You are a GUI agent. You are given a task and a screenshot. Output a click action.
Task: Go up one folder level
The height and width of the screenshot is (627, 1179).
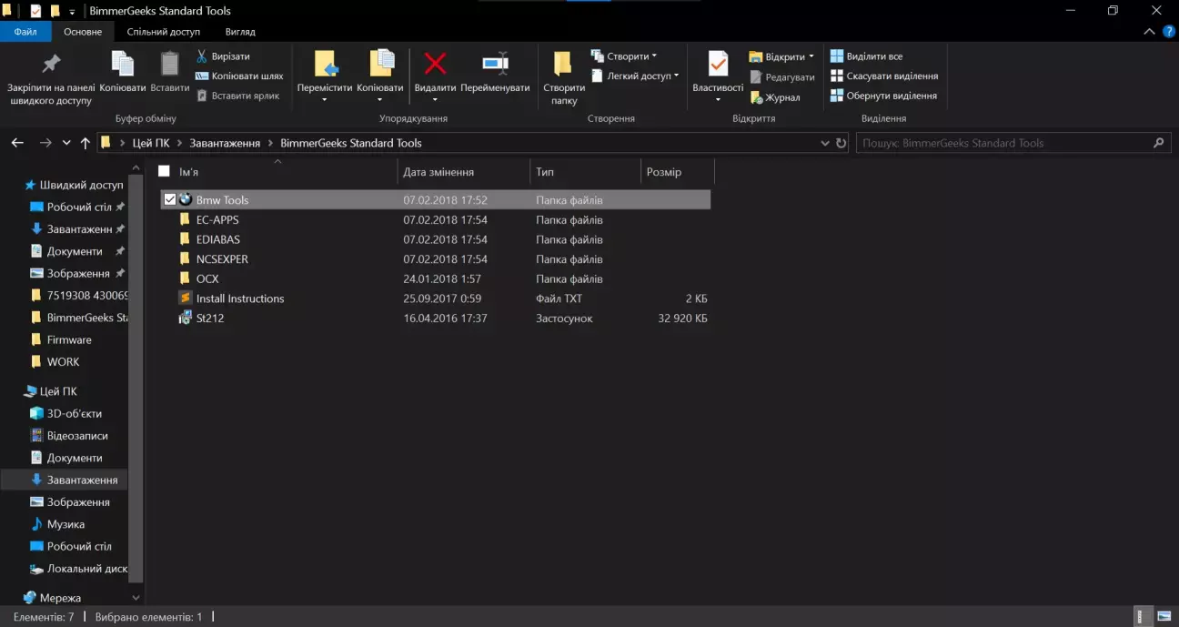tap(86, 143)
